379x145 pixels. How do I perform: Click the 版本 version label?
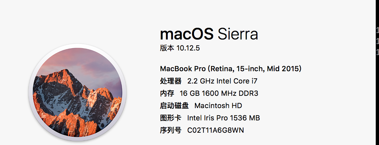(167, 48)
